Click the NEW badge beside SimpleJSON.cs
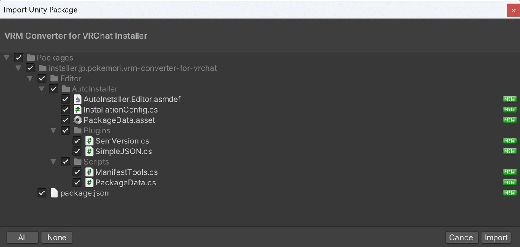520x247 pixels. [509, 151]
